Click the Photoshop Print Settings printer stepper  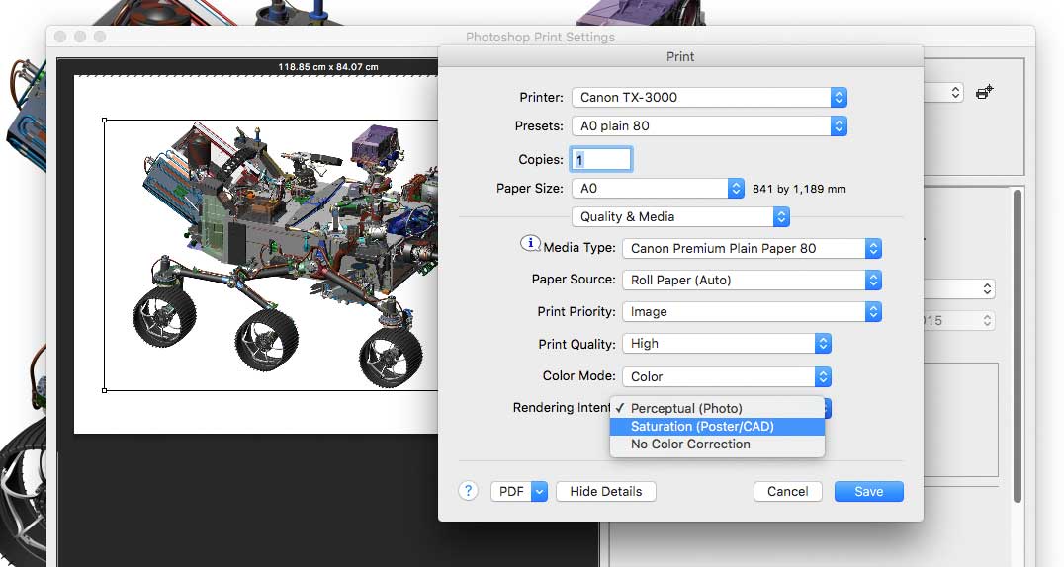tap(955, 92)
